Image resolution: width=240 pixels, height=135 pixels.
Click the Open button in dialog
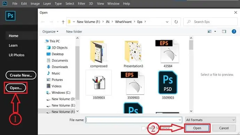(x=197, y=128)
